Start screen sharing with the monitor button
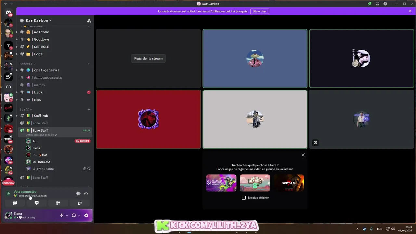416x234 pixels. [x=36, y=203]
